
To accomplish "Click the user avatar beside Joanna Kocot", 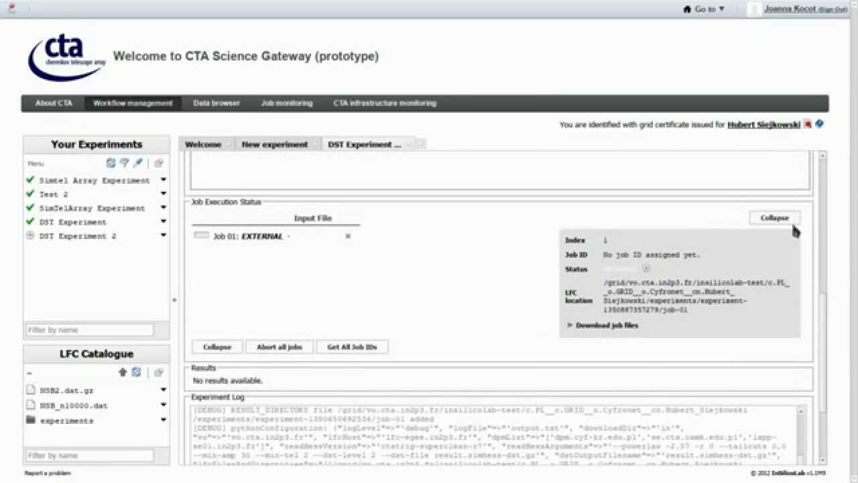I will pos(754,9).
